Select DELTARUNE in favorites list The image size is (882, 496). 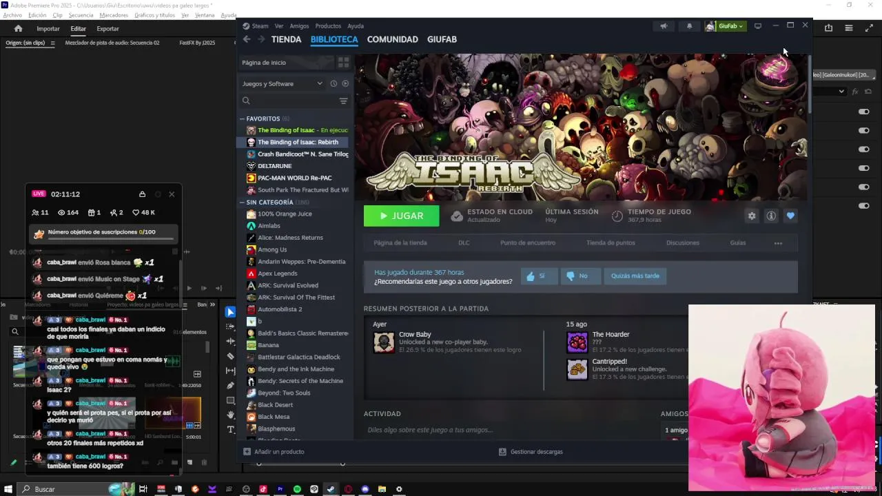(x=274, y=166)
